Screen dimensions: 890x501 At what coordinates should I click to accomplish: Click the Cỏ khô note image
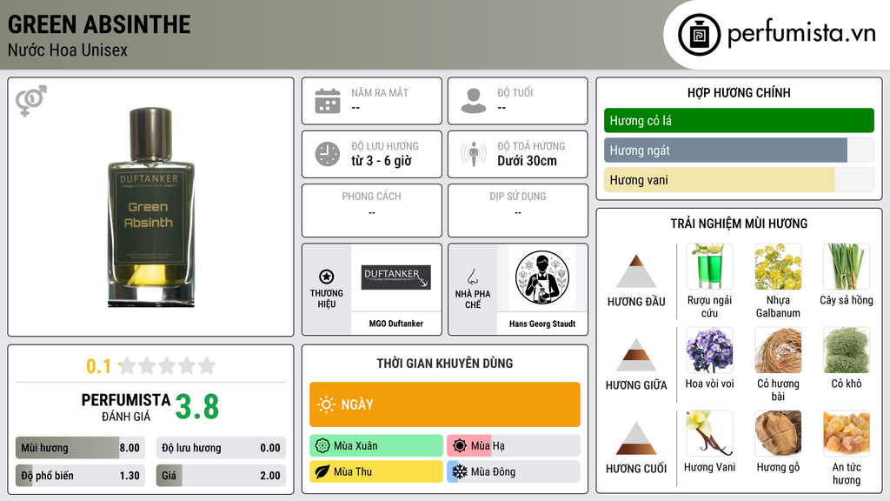click(x=847, y=350)
